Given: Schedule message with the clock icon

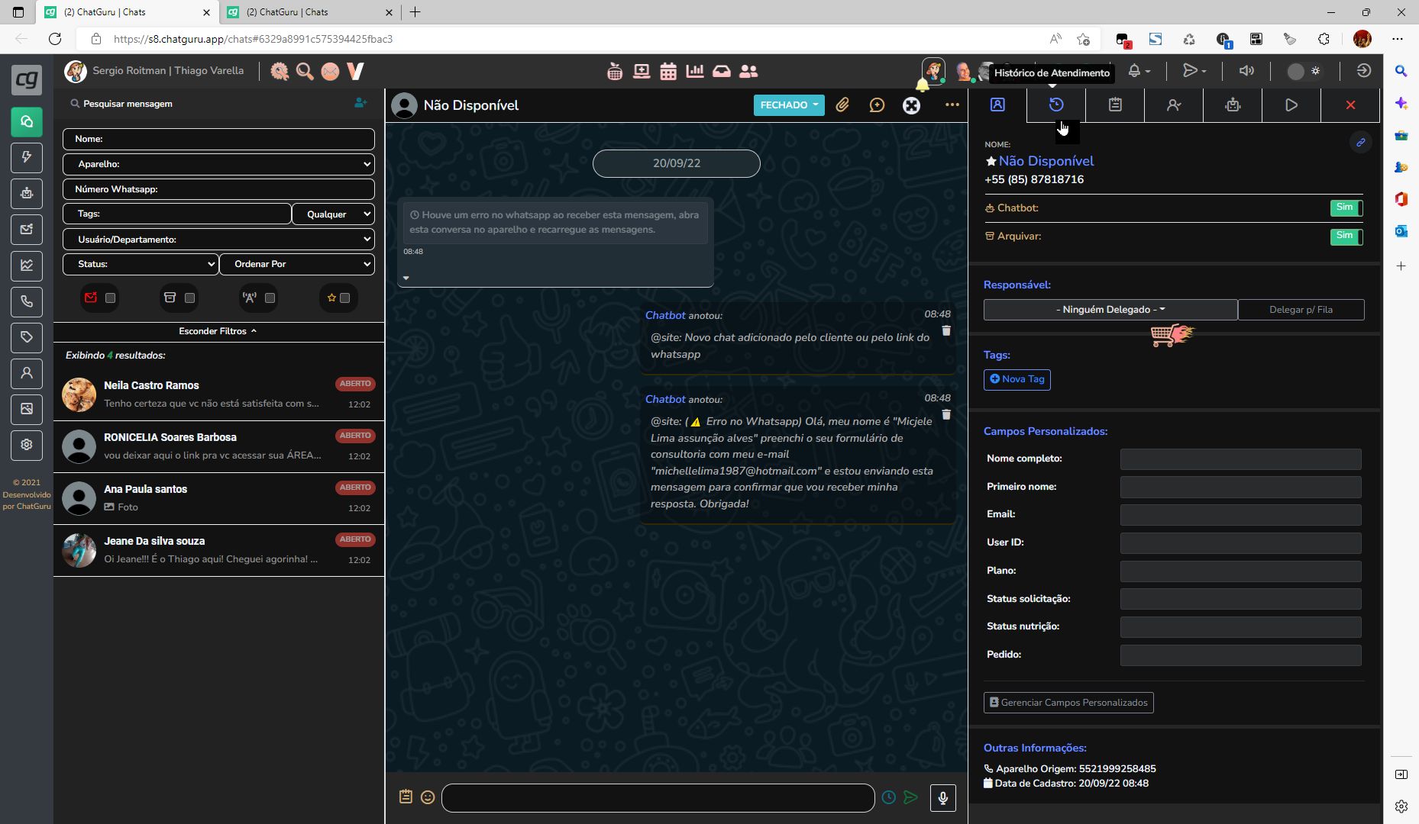Looking at the screenshot, I should coord(889,797).
